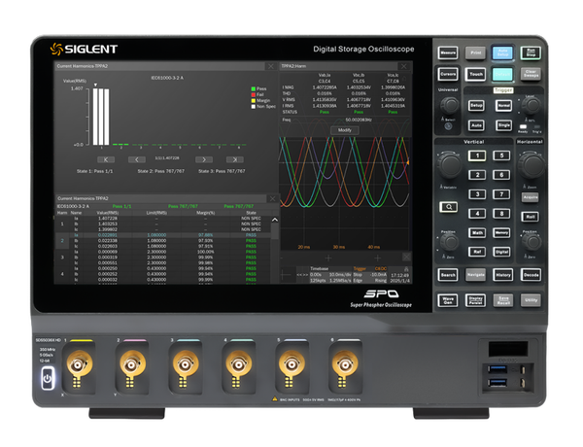
Task: Click the cyan Default button
Action: (x=502, y=74)
